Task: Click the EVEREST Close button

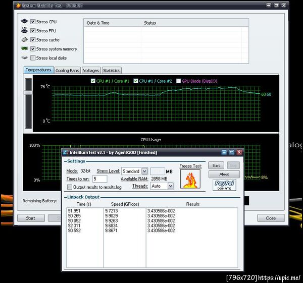Action: click(271, 218)
